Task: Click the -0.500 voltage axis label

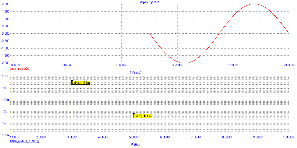Action: point(5,41)
